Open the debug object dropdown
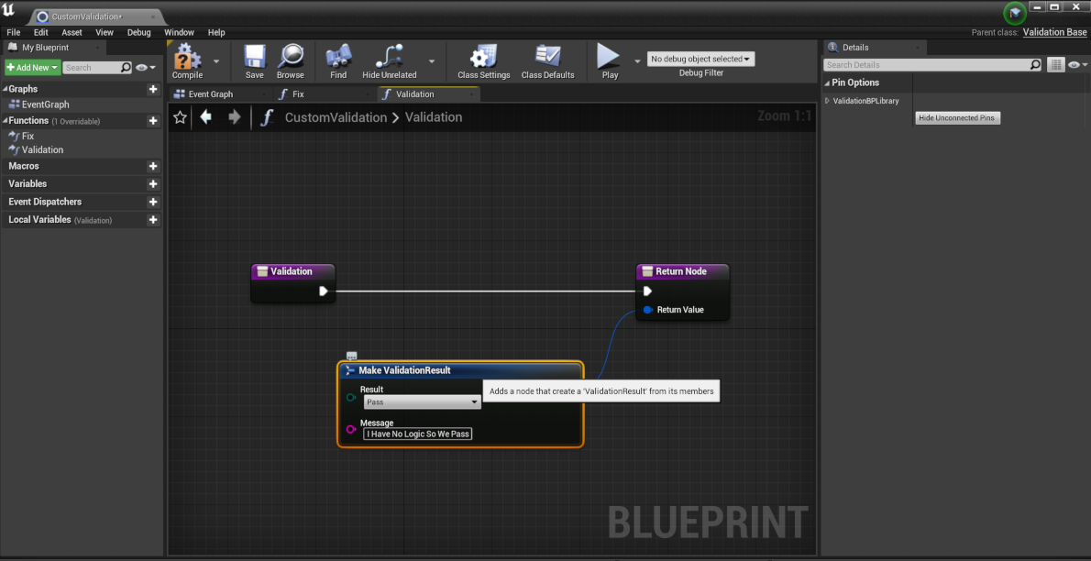The image size is (1091, 561). [x=701, y=59]
